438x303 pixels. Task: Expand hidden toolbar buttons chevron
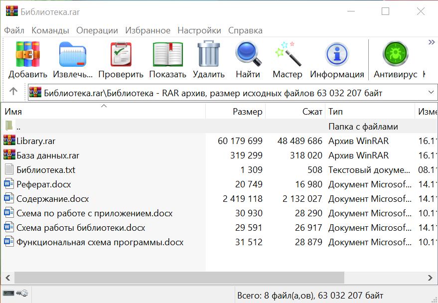coord(432,43)
